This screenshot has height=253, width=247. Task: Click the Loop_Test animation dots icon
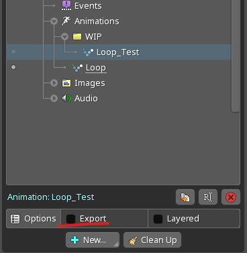tap(88, 52)
